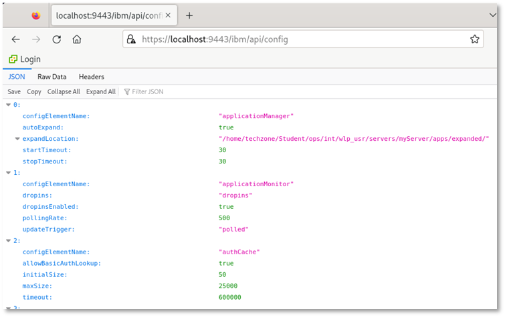Click Save in the JSON toolbar
505x317 pixels.
click(14, 91)
